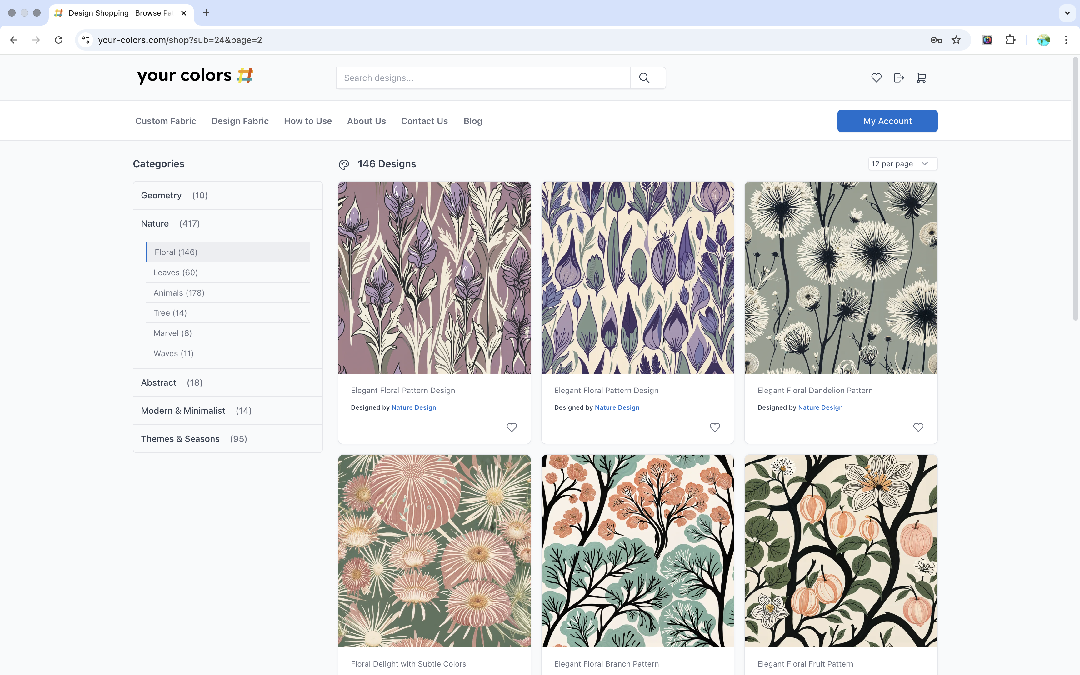
Task: Click the My Account button
Action: point(887,121)
